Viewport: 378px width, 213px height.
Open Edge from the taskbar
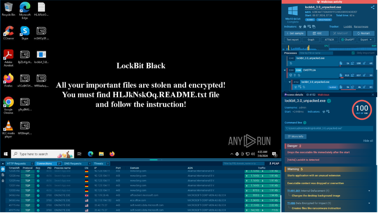[91, 154]
